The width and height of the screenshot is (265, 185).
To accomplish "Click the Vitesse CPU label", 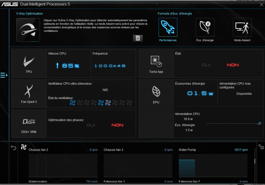I will click(57, 53).
